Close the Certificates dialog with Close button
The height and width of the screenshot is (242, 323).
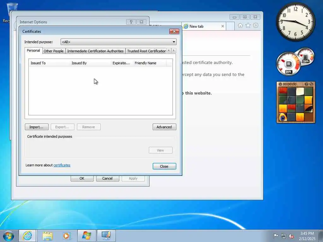tap(164, 166)
